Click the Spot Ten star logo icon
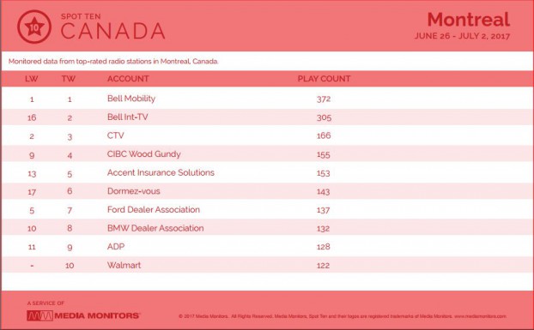The image size is (534, 330). pos(34,27)
